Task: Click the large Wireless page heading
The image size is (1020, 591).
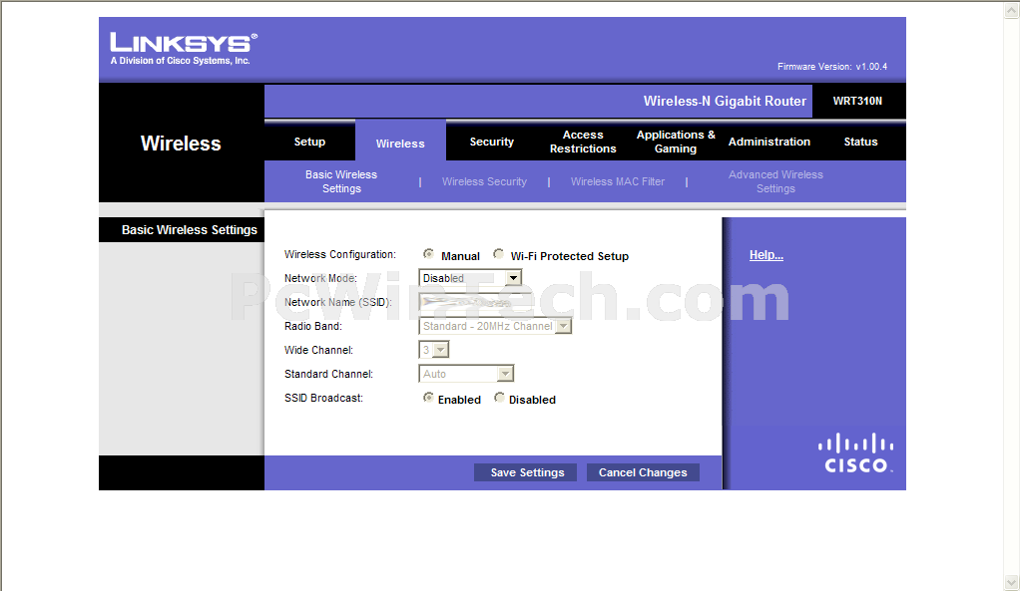Action: [x=181, y=144]
